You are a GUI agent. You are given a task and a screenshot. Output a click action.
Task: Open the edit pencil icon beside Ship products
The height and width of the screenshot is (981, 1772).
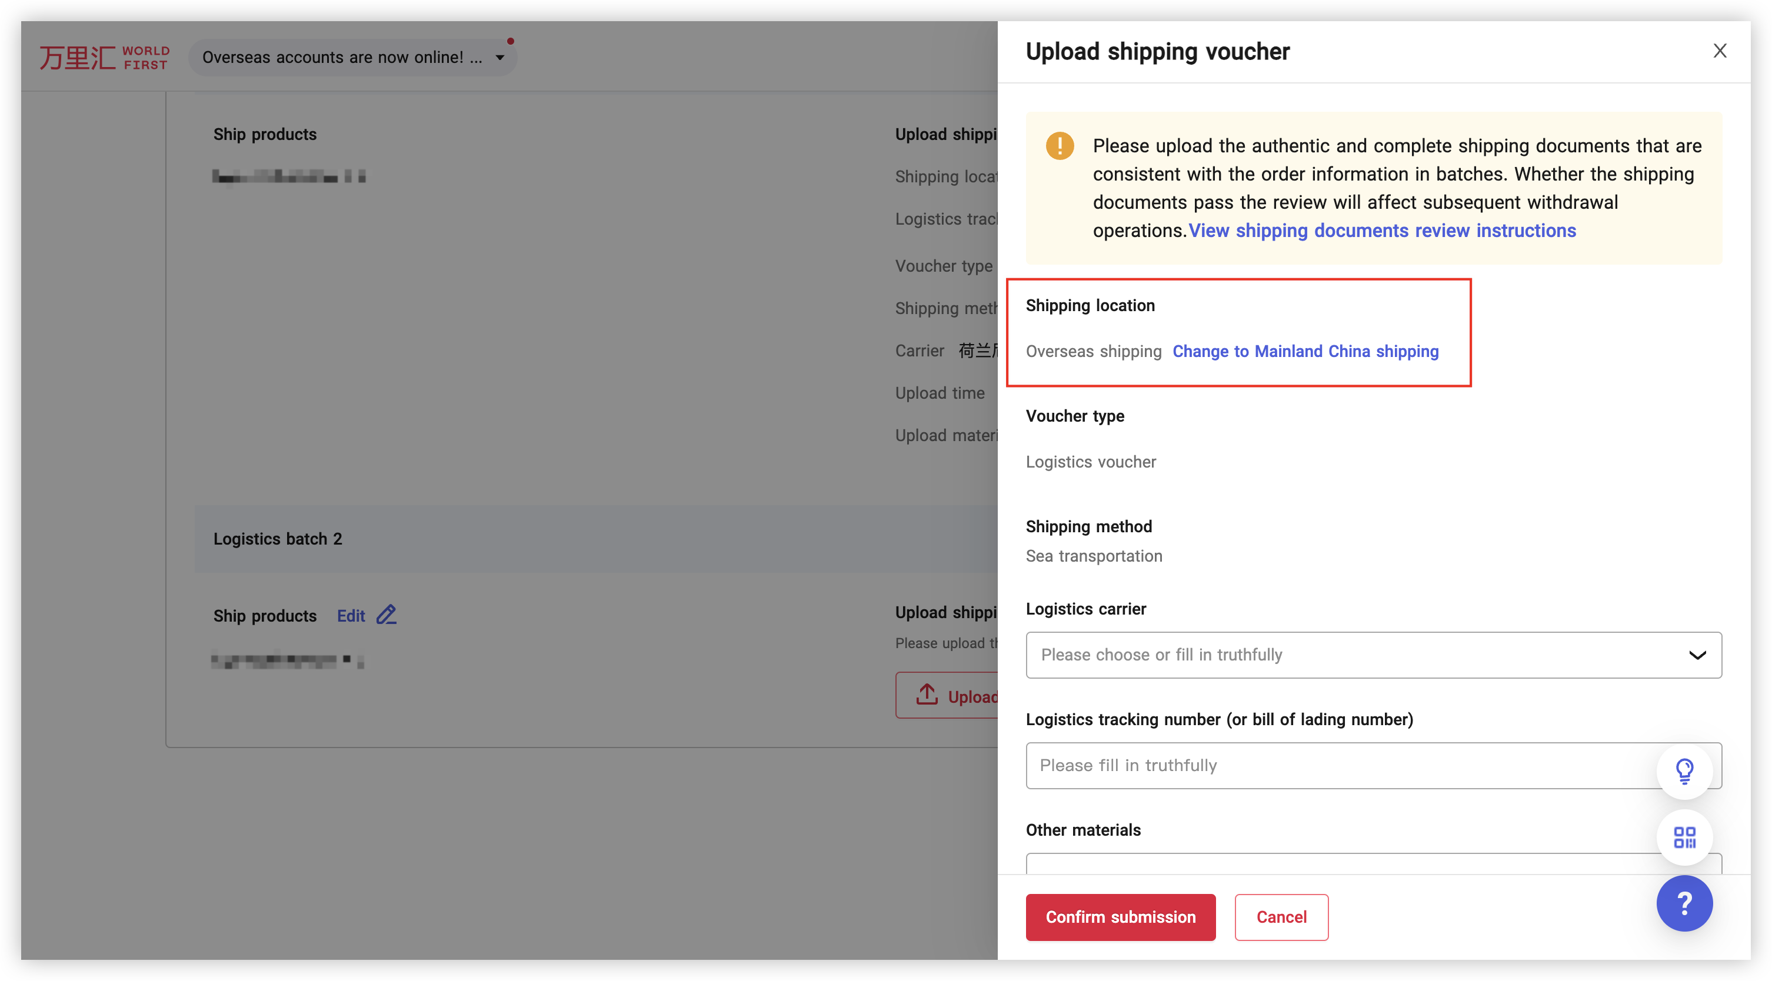(x=386, y=615)
